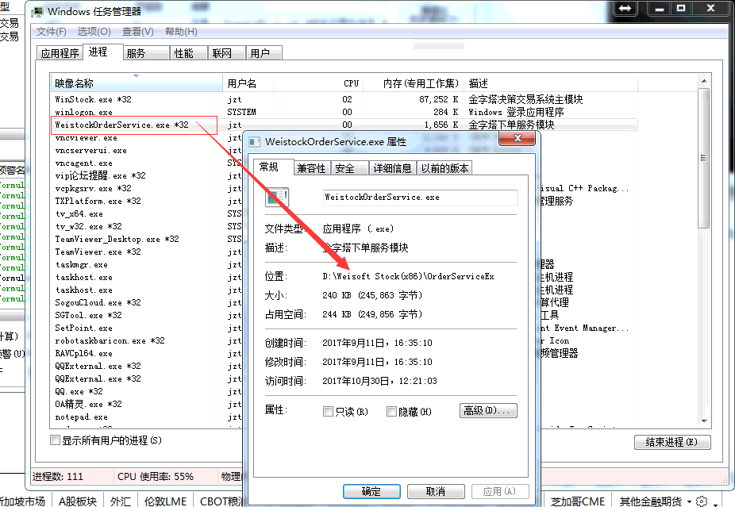Click the gear icon in the bottom bar
735x507 pixels.
tap(702, 501)
